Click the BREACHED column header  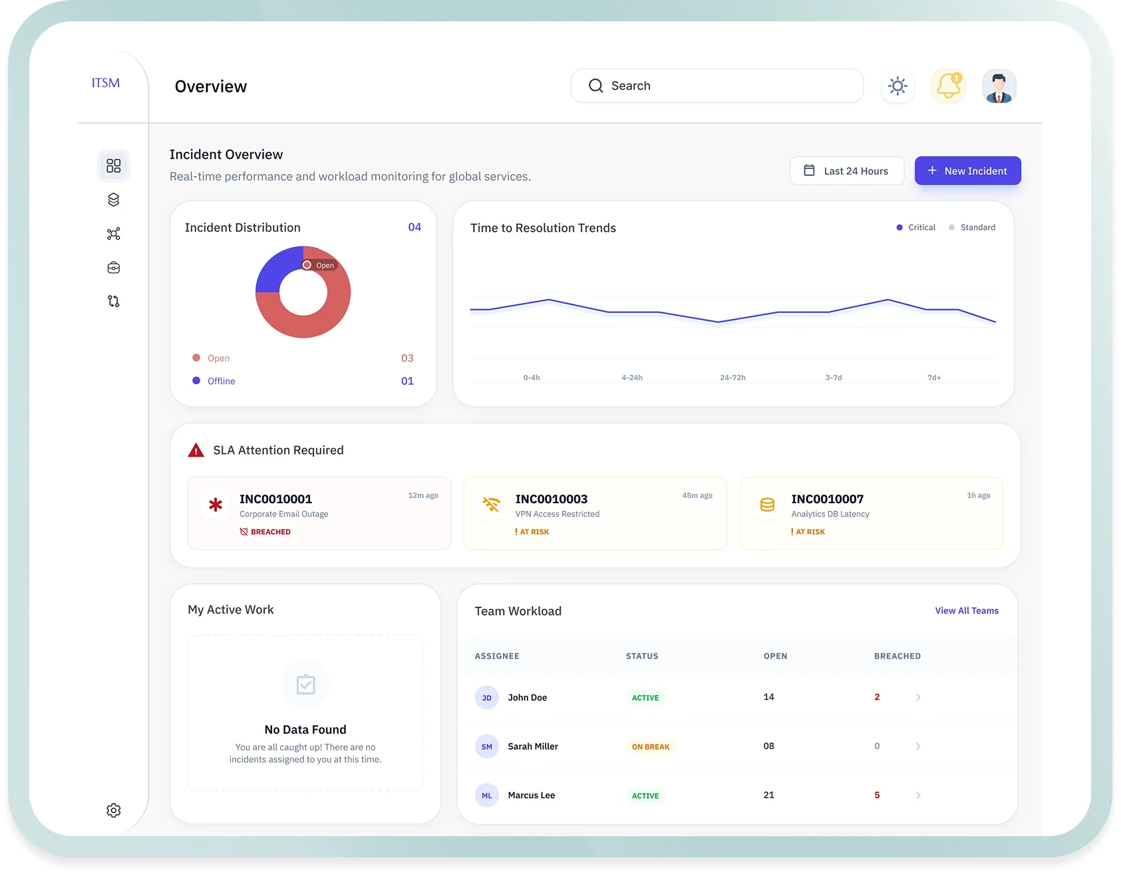point(897,656)
